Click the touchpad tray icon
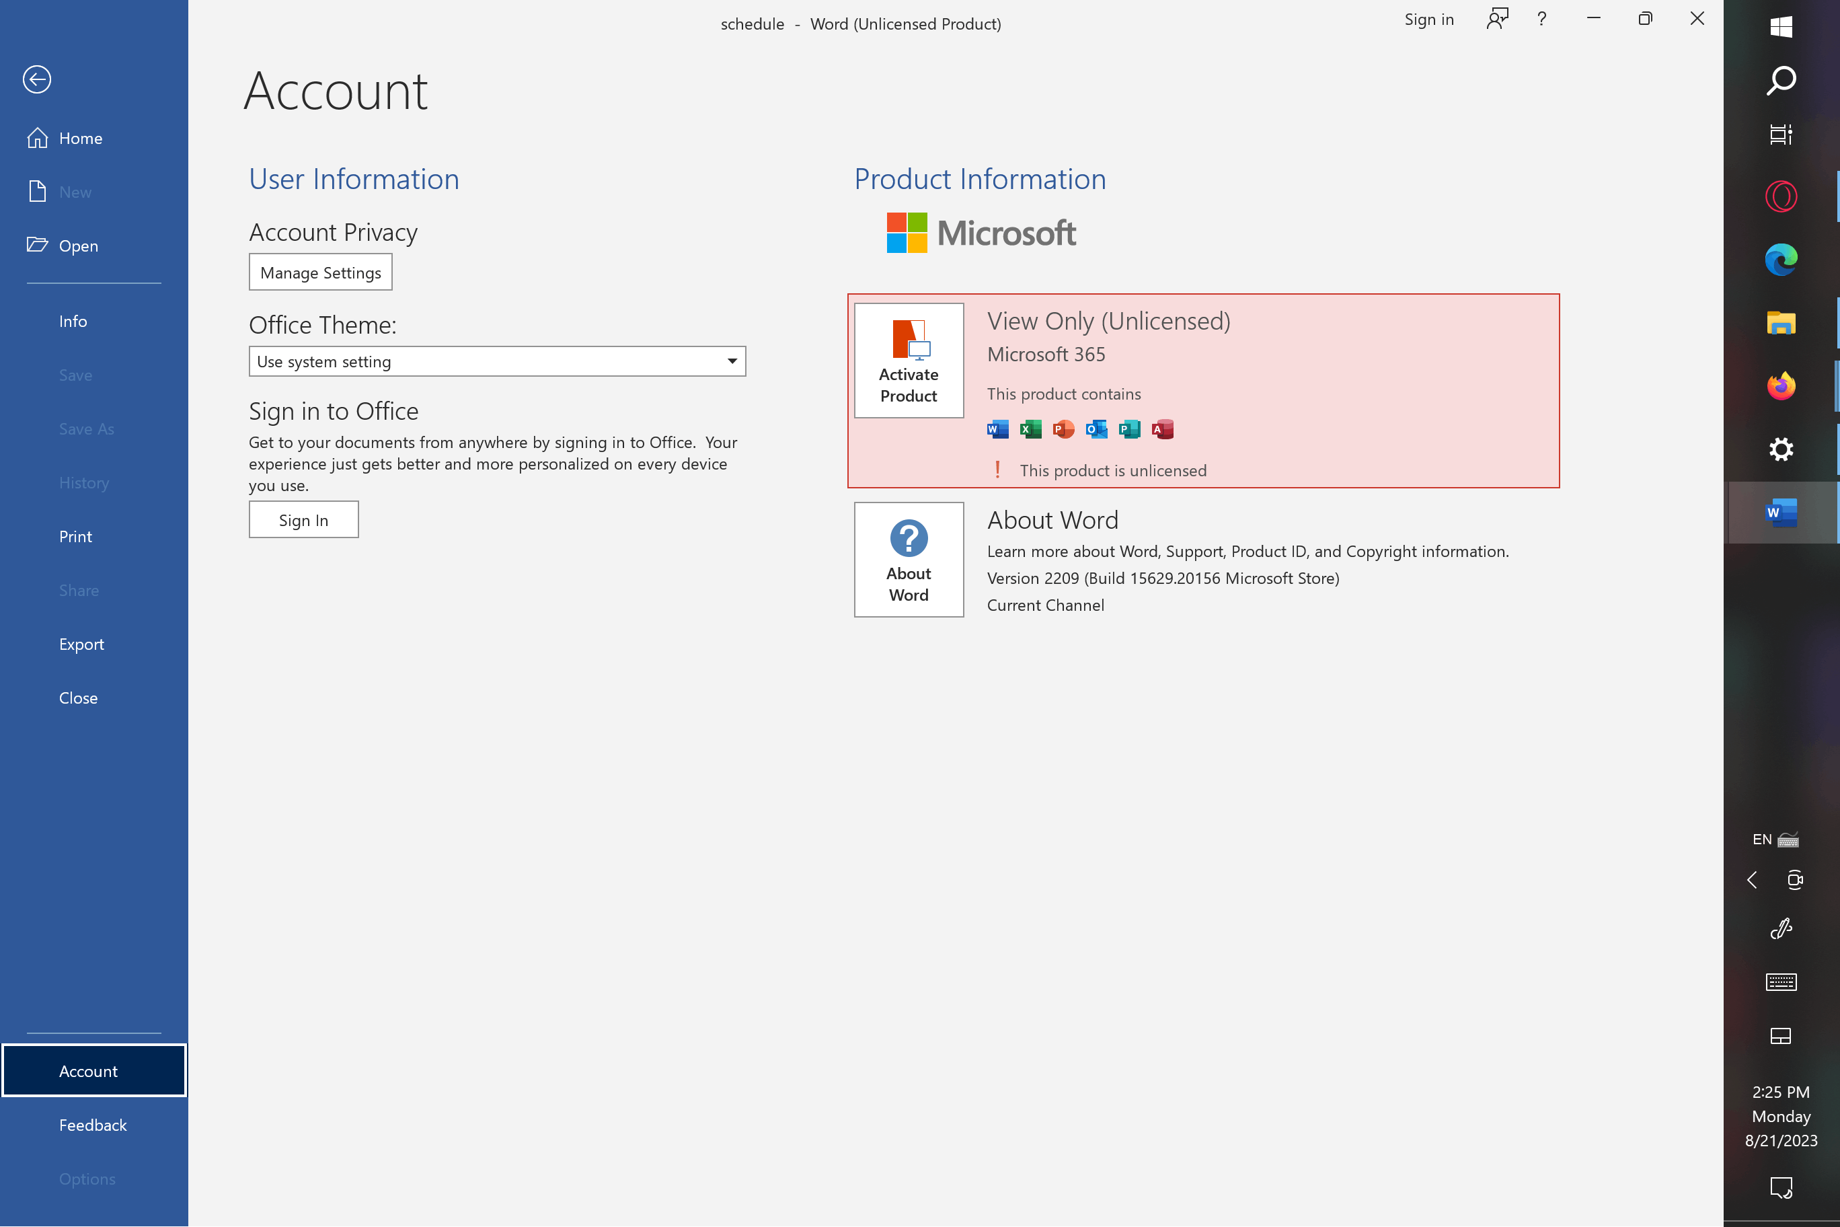 pos(1781,1036)
